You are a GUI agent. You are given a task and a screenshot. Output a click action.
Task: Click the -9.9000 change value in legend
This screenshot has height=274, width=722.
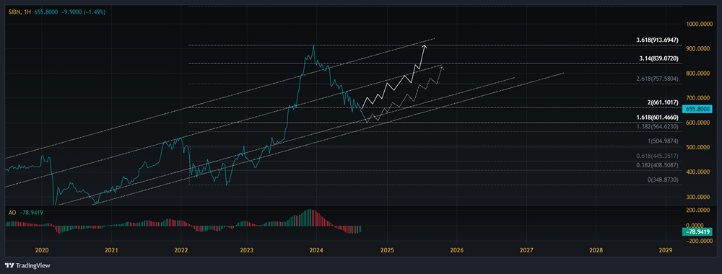coord(72,12)
